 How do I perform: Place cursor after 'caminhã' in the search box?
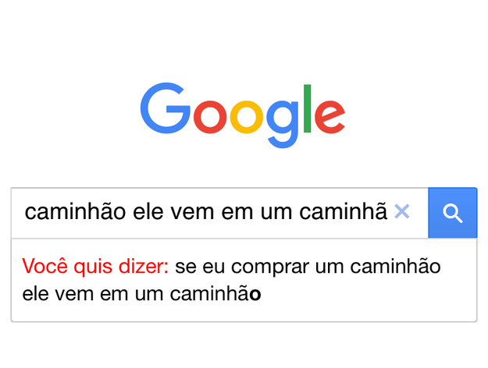[387, 212]
